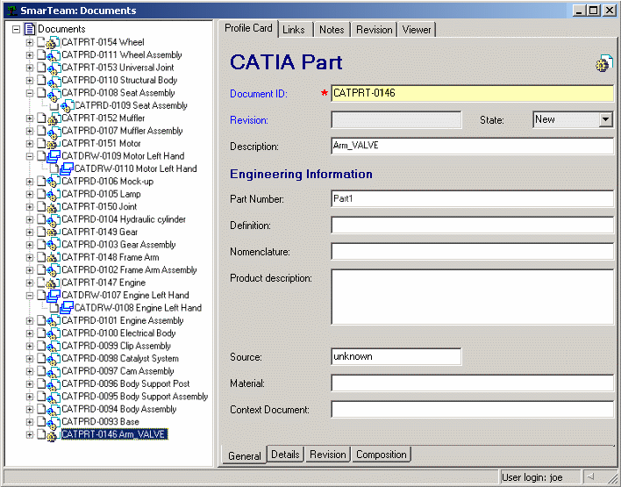Click the part icon beside CATPRT-0154 Wheel
Screen dimensions: 621x487
point(52,42)
